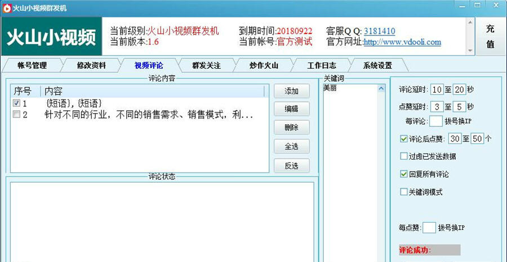Click inside the 评论状态 log area
This screenshot has height=262, width=507.
pos(162,222)
